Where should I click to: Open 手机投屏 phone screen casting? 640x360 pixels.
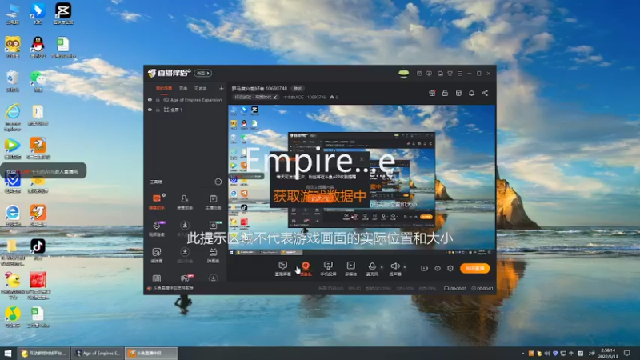pos(328,269)
